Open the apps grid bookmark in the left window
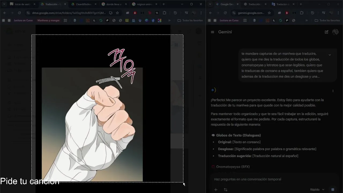The height and width of the screenshot is (193, 343). 65,20
